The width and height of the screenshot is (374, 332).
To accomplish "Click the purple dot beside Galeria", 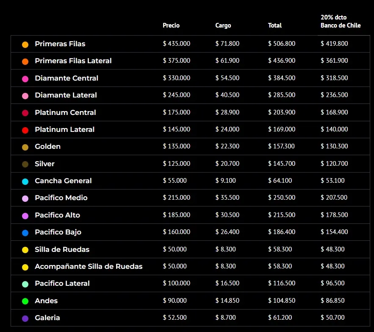I will tap(25, 318).
